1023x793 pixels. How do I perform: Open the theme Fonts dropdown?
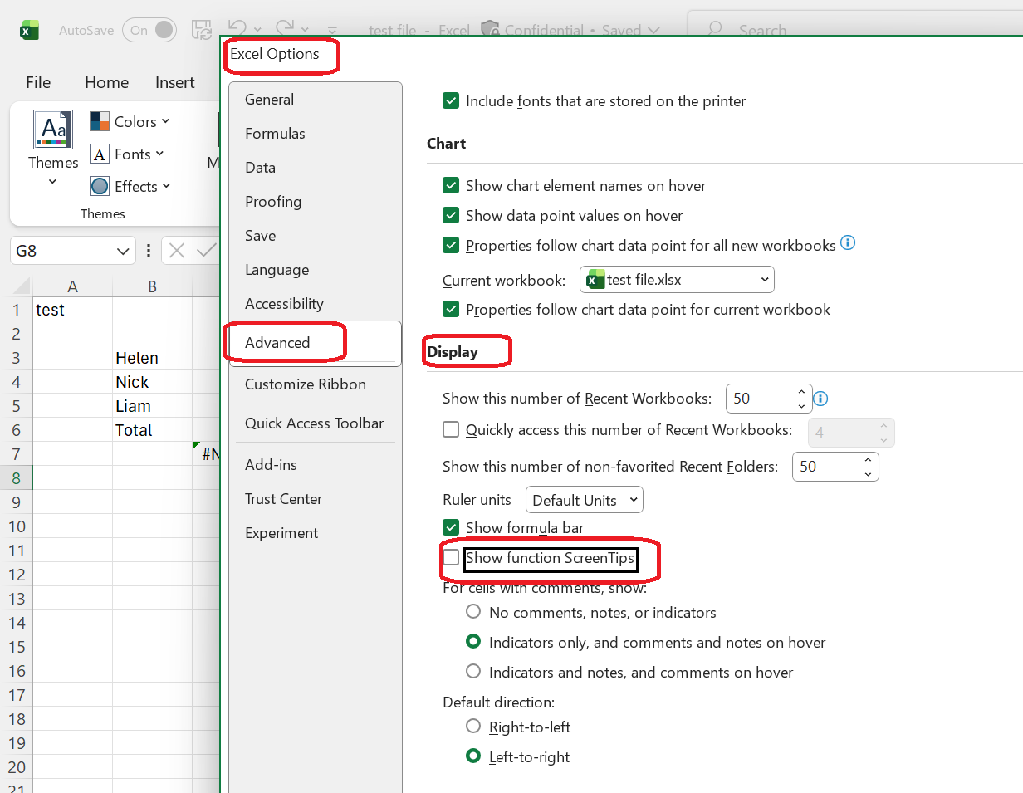[x=128, y=154]
